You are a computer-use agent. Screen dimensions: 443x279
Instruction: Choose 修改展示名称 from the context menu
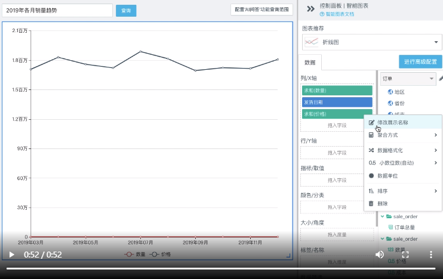(402, 122)
